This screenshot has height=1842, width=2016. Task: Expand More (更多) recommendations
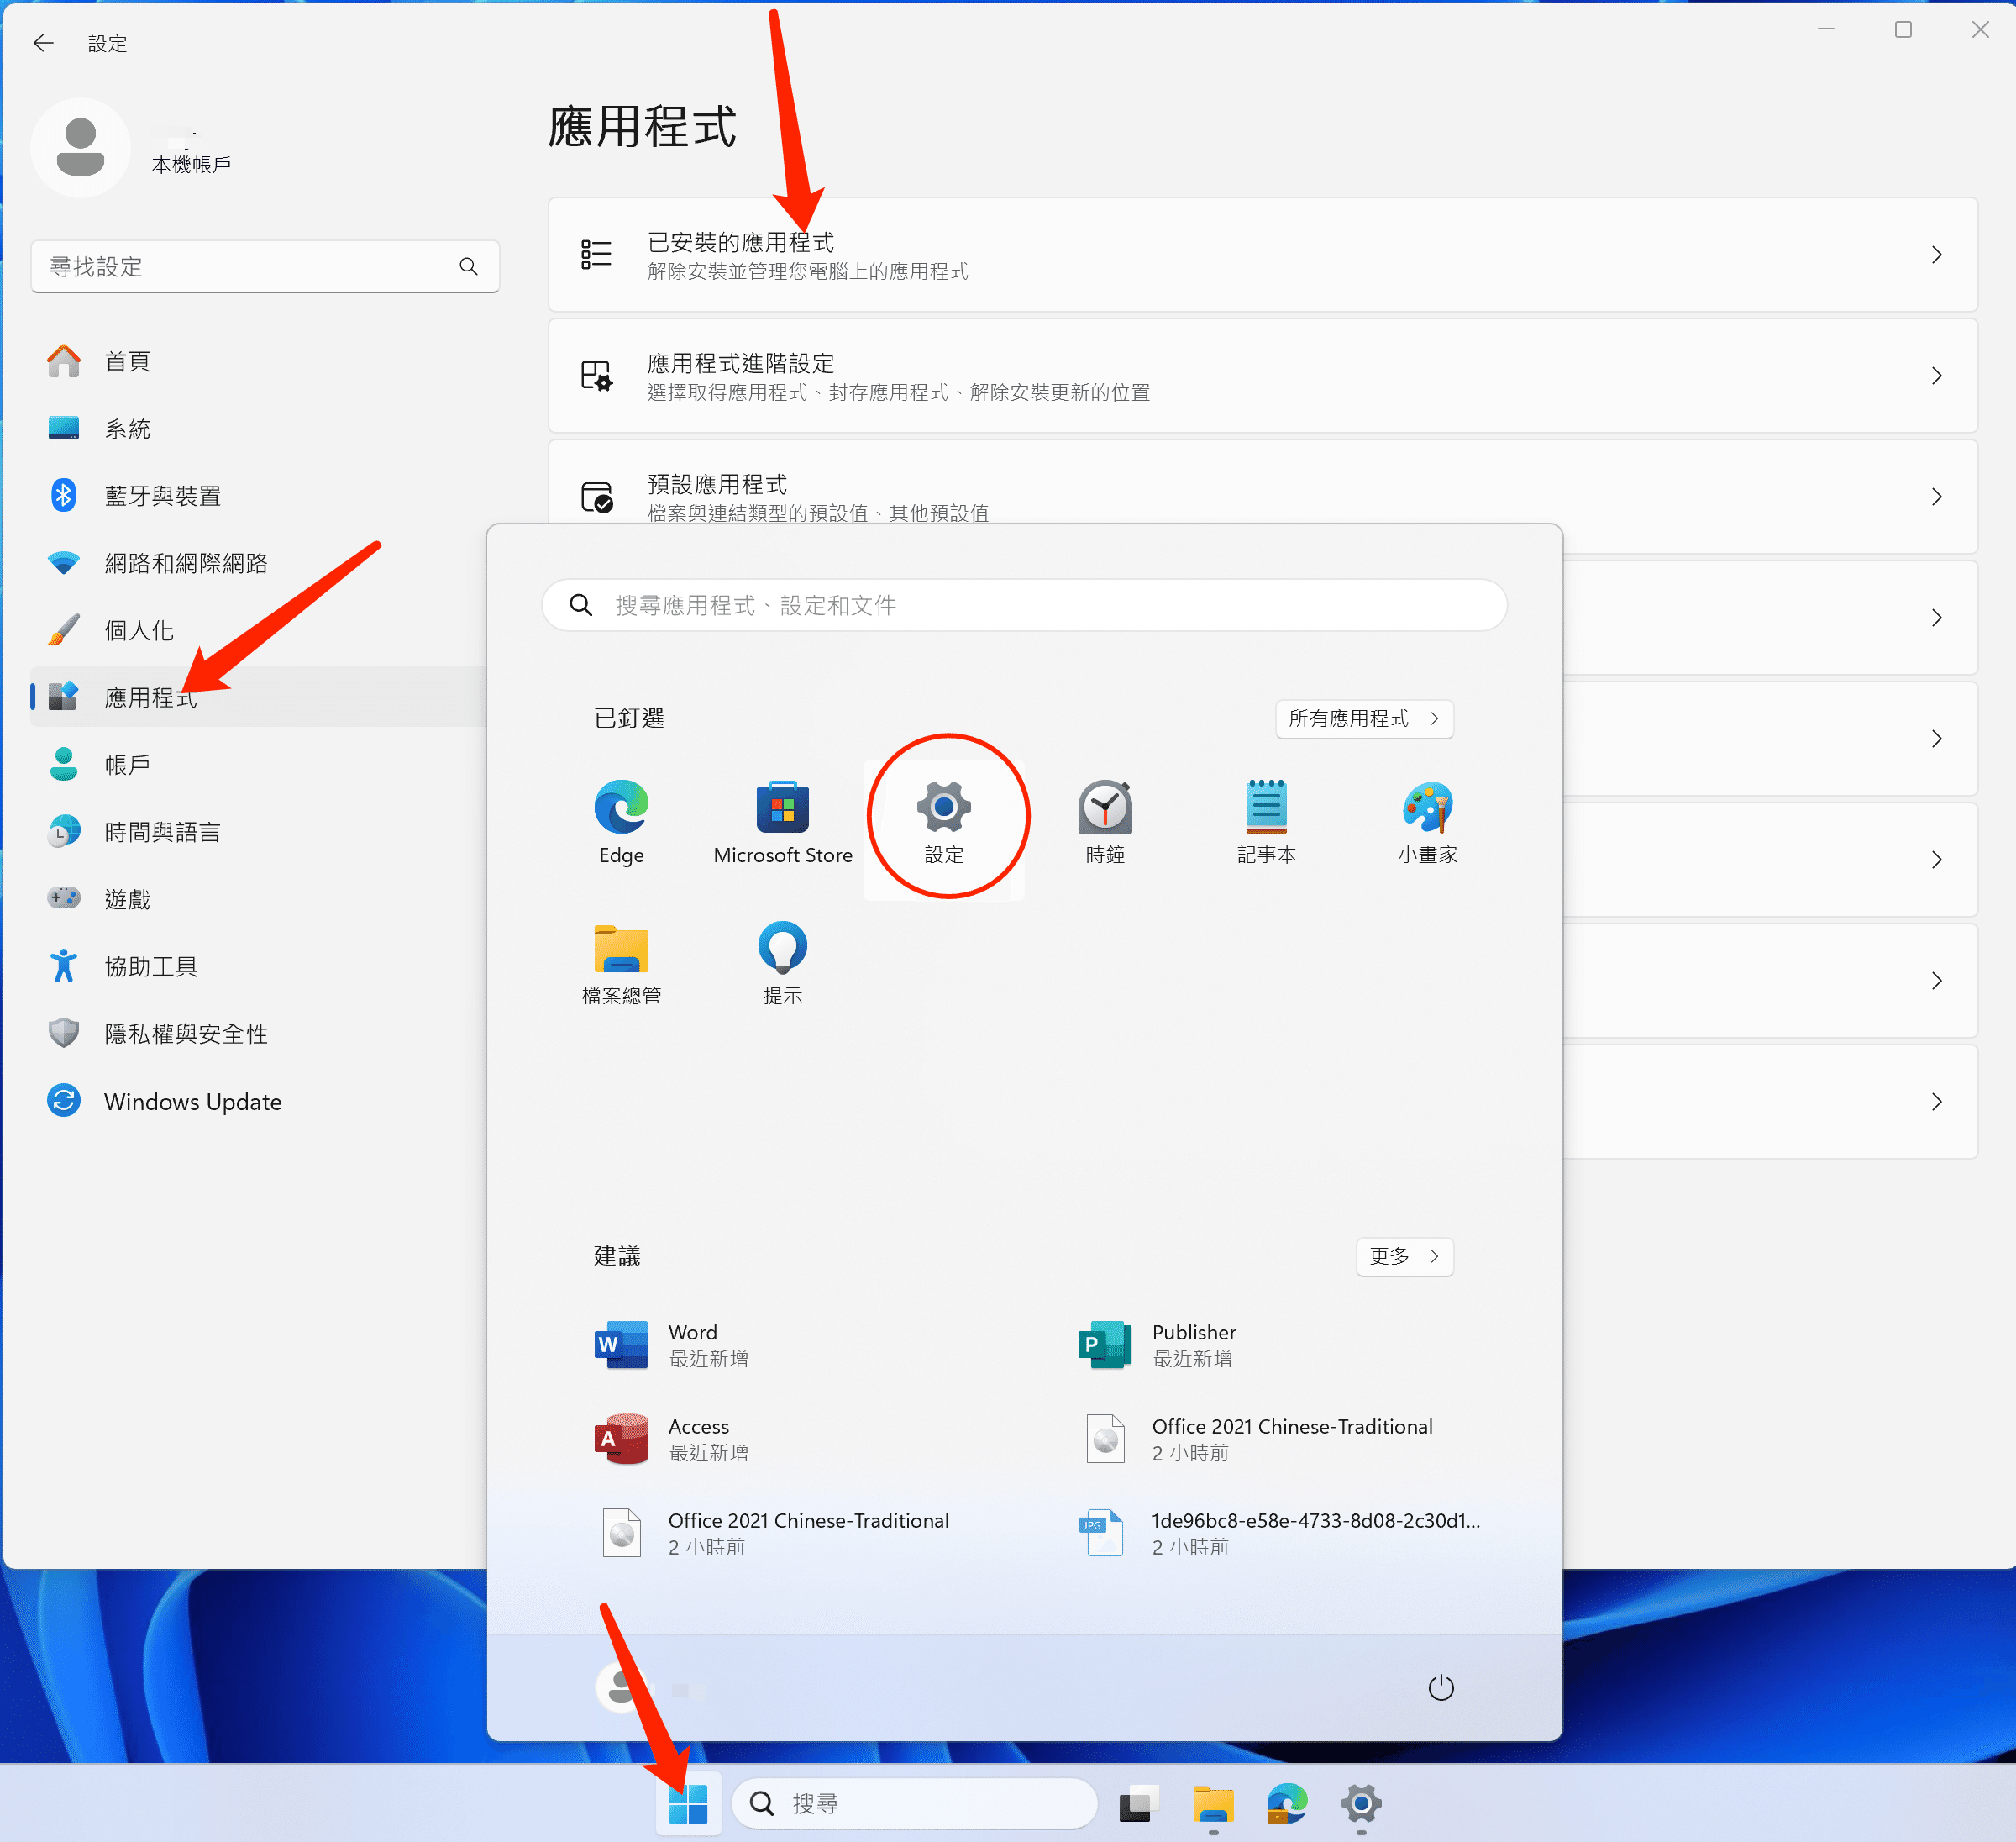(x=1403, y=1255)
